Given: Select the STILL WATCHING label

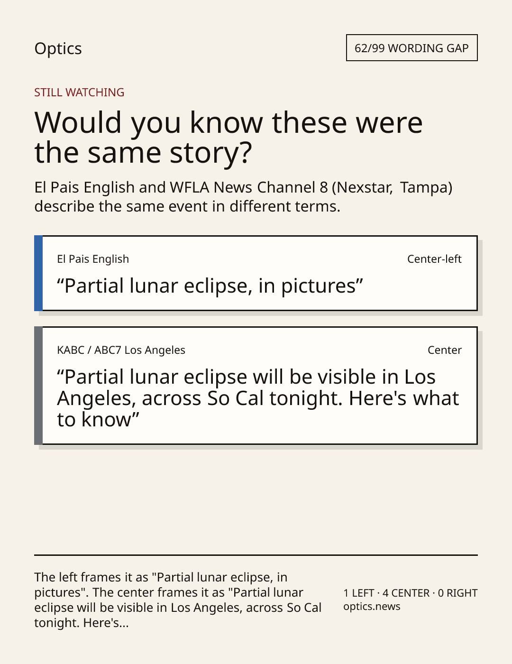Looking at the screenshot, I should point(79,92).
